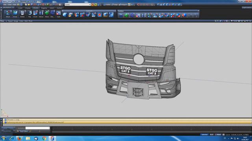
Task: Click the system clock in taskbar
Action: (x=245, y=139)
